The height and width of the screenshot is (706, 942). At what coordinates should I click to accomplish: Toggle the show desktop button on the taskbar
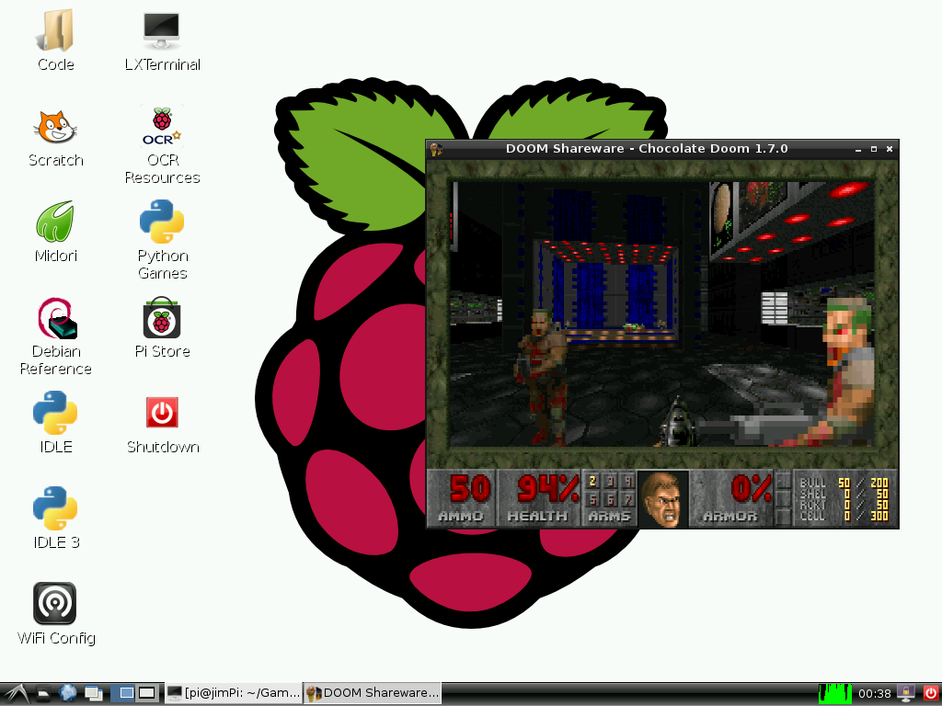(x=92, y=692)
